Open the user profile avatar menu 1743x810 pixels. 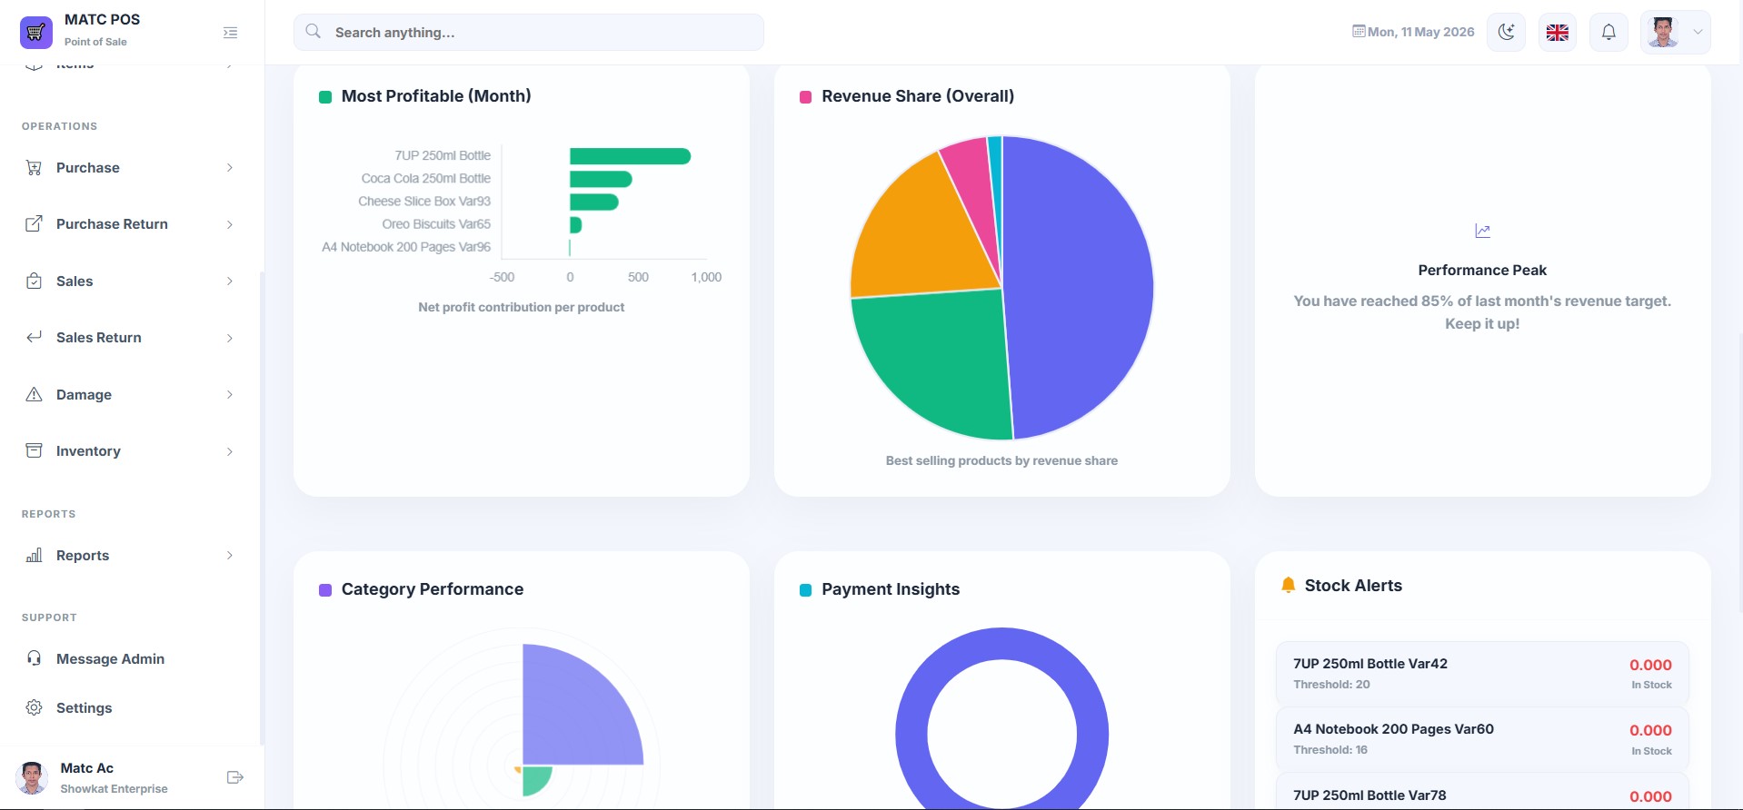1675,32
